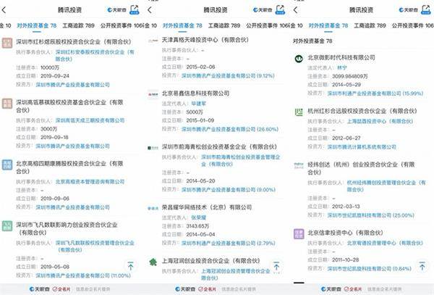
Task: Click the logo beside 深圳高瓴慕祺股权投资基金合伙企业
Action: (7, 104)
